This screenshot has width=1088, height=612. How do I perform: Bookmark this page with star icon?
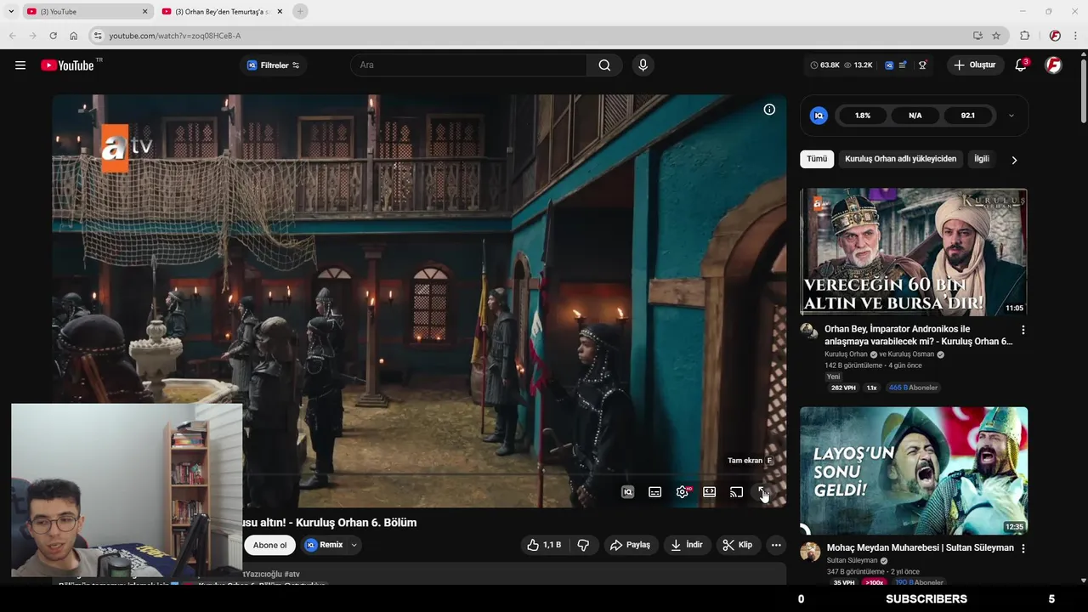click(x=996, y=36)
